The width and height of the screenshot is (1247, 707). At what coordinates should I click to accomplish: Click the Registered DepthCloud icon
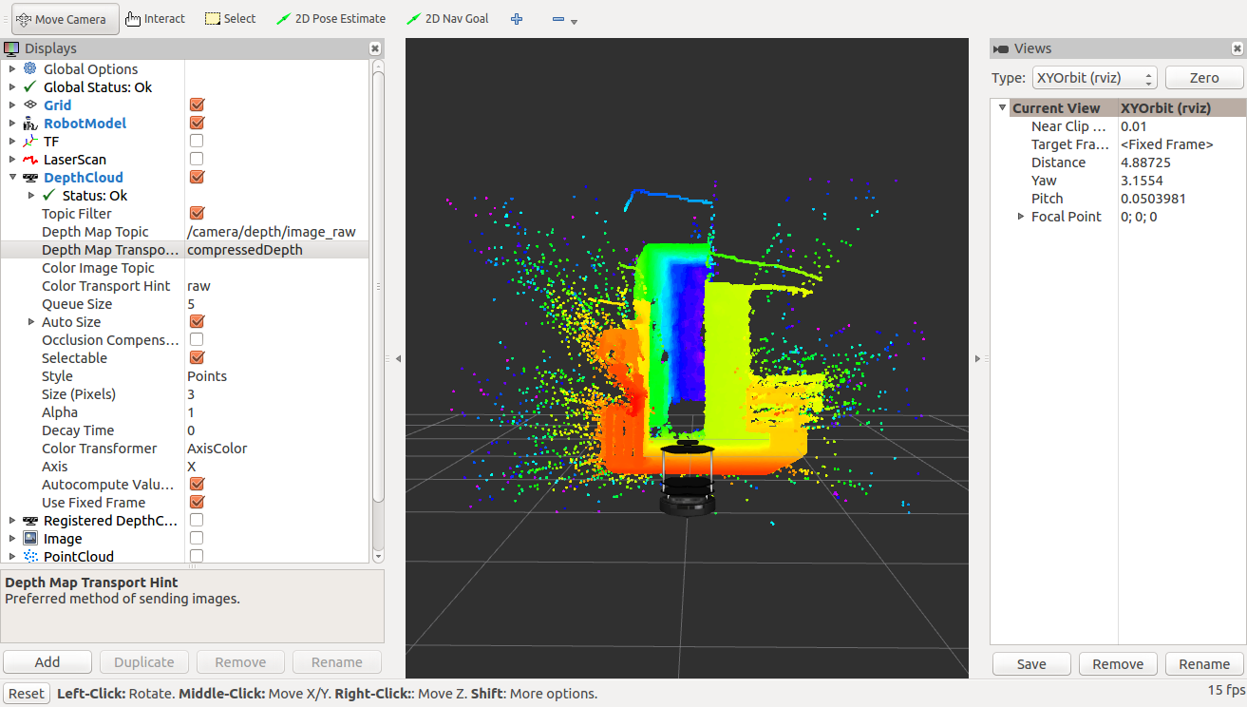(30, 520)
